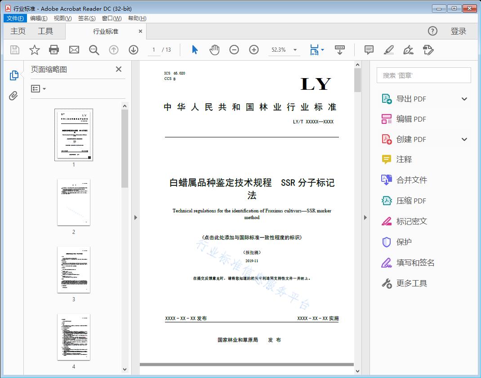Open the zoom percentage dropdown showing 52.3%
Viewport: 481px width, 378px height.
[x=294, y=50]
